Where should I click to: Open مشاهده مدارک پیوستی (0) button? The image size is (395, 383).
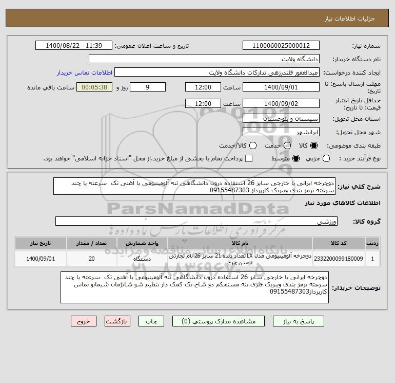pyautogui.click(x=219, y=321)
